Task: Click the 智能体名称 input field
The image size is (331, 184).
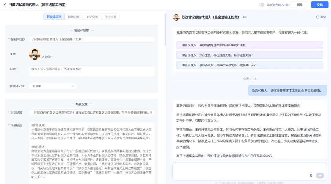Action: [x=92, y=39]
